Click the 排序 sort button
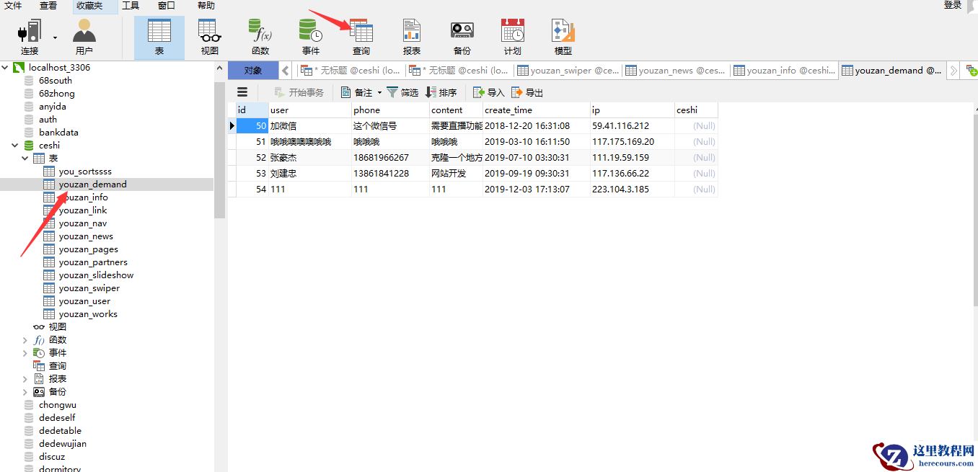Viewport: 978px width, 472px height. (441, 92)
